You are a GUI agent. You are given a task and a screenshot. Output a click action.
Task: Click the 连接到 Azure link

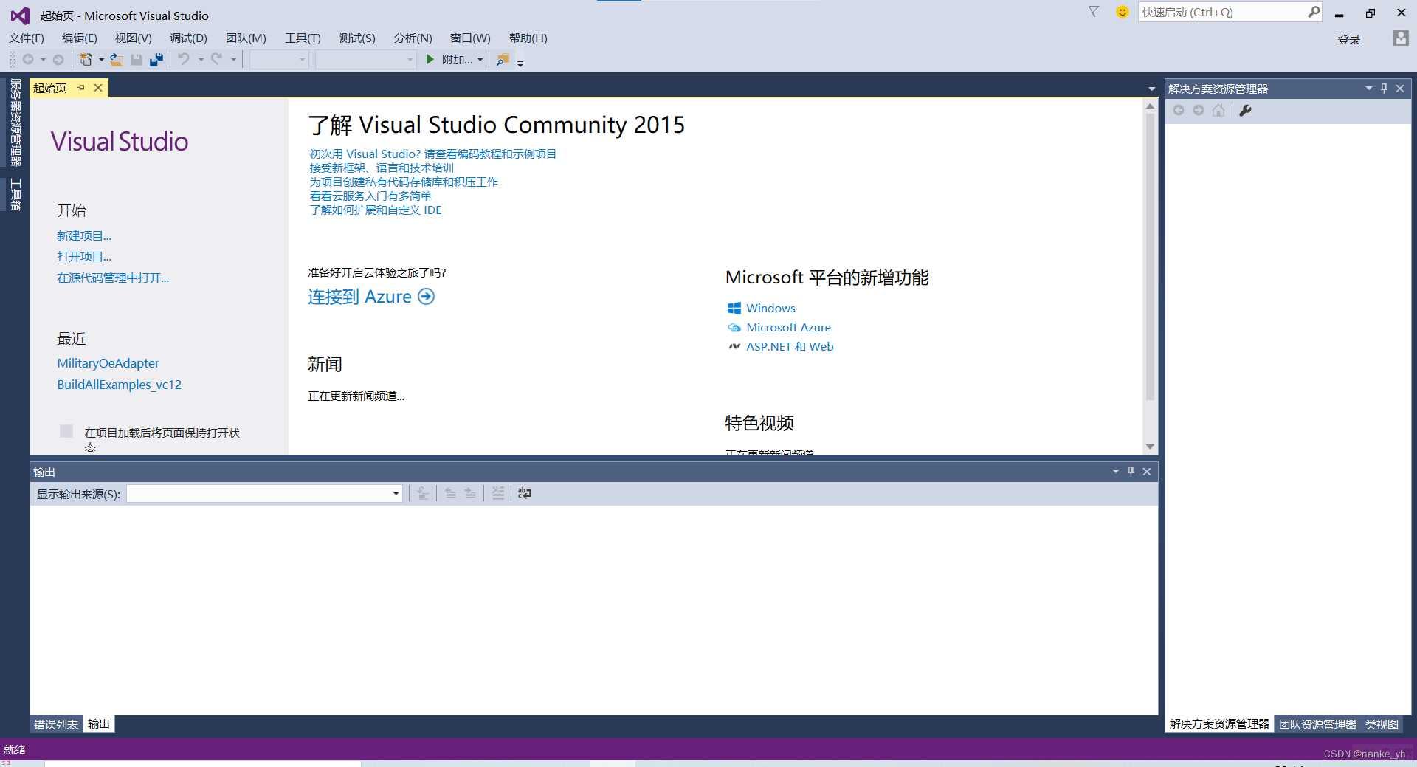[371, 297]
